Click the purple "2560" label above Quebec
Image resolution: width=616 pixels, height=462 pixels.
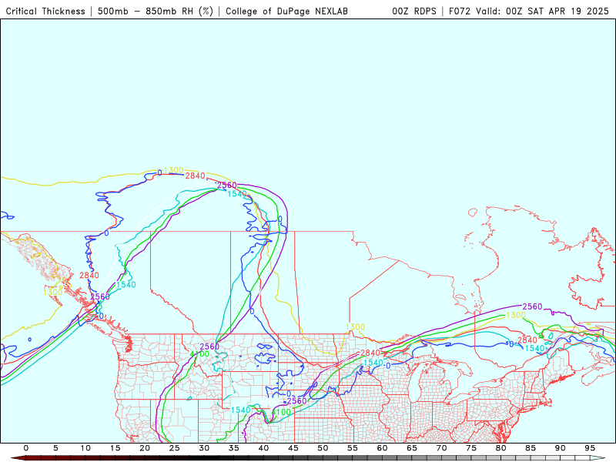pyautogui.click(x=532, y=306)
